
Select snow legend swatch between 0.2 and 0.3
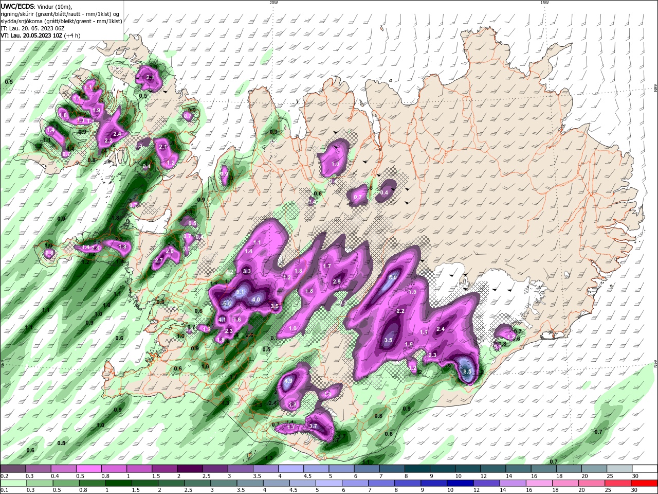pyautogui.click(x=14, y=469)
